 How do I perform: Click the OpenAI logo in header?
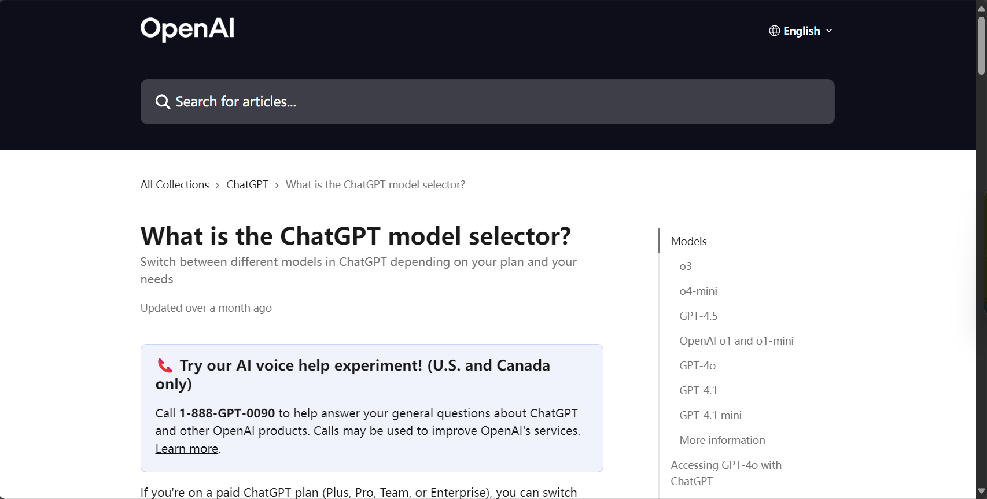pyautogui.click(x=187, y=29)
